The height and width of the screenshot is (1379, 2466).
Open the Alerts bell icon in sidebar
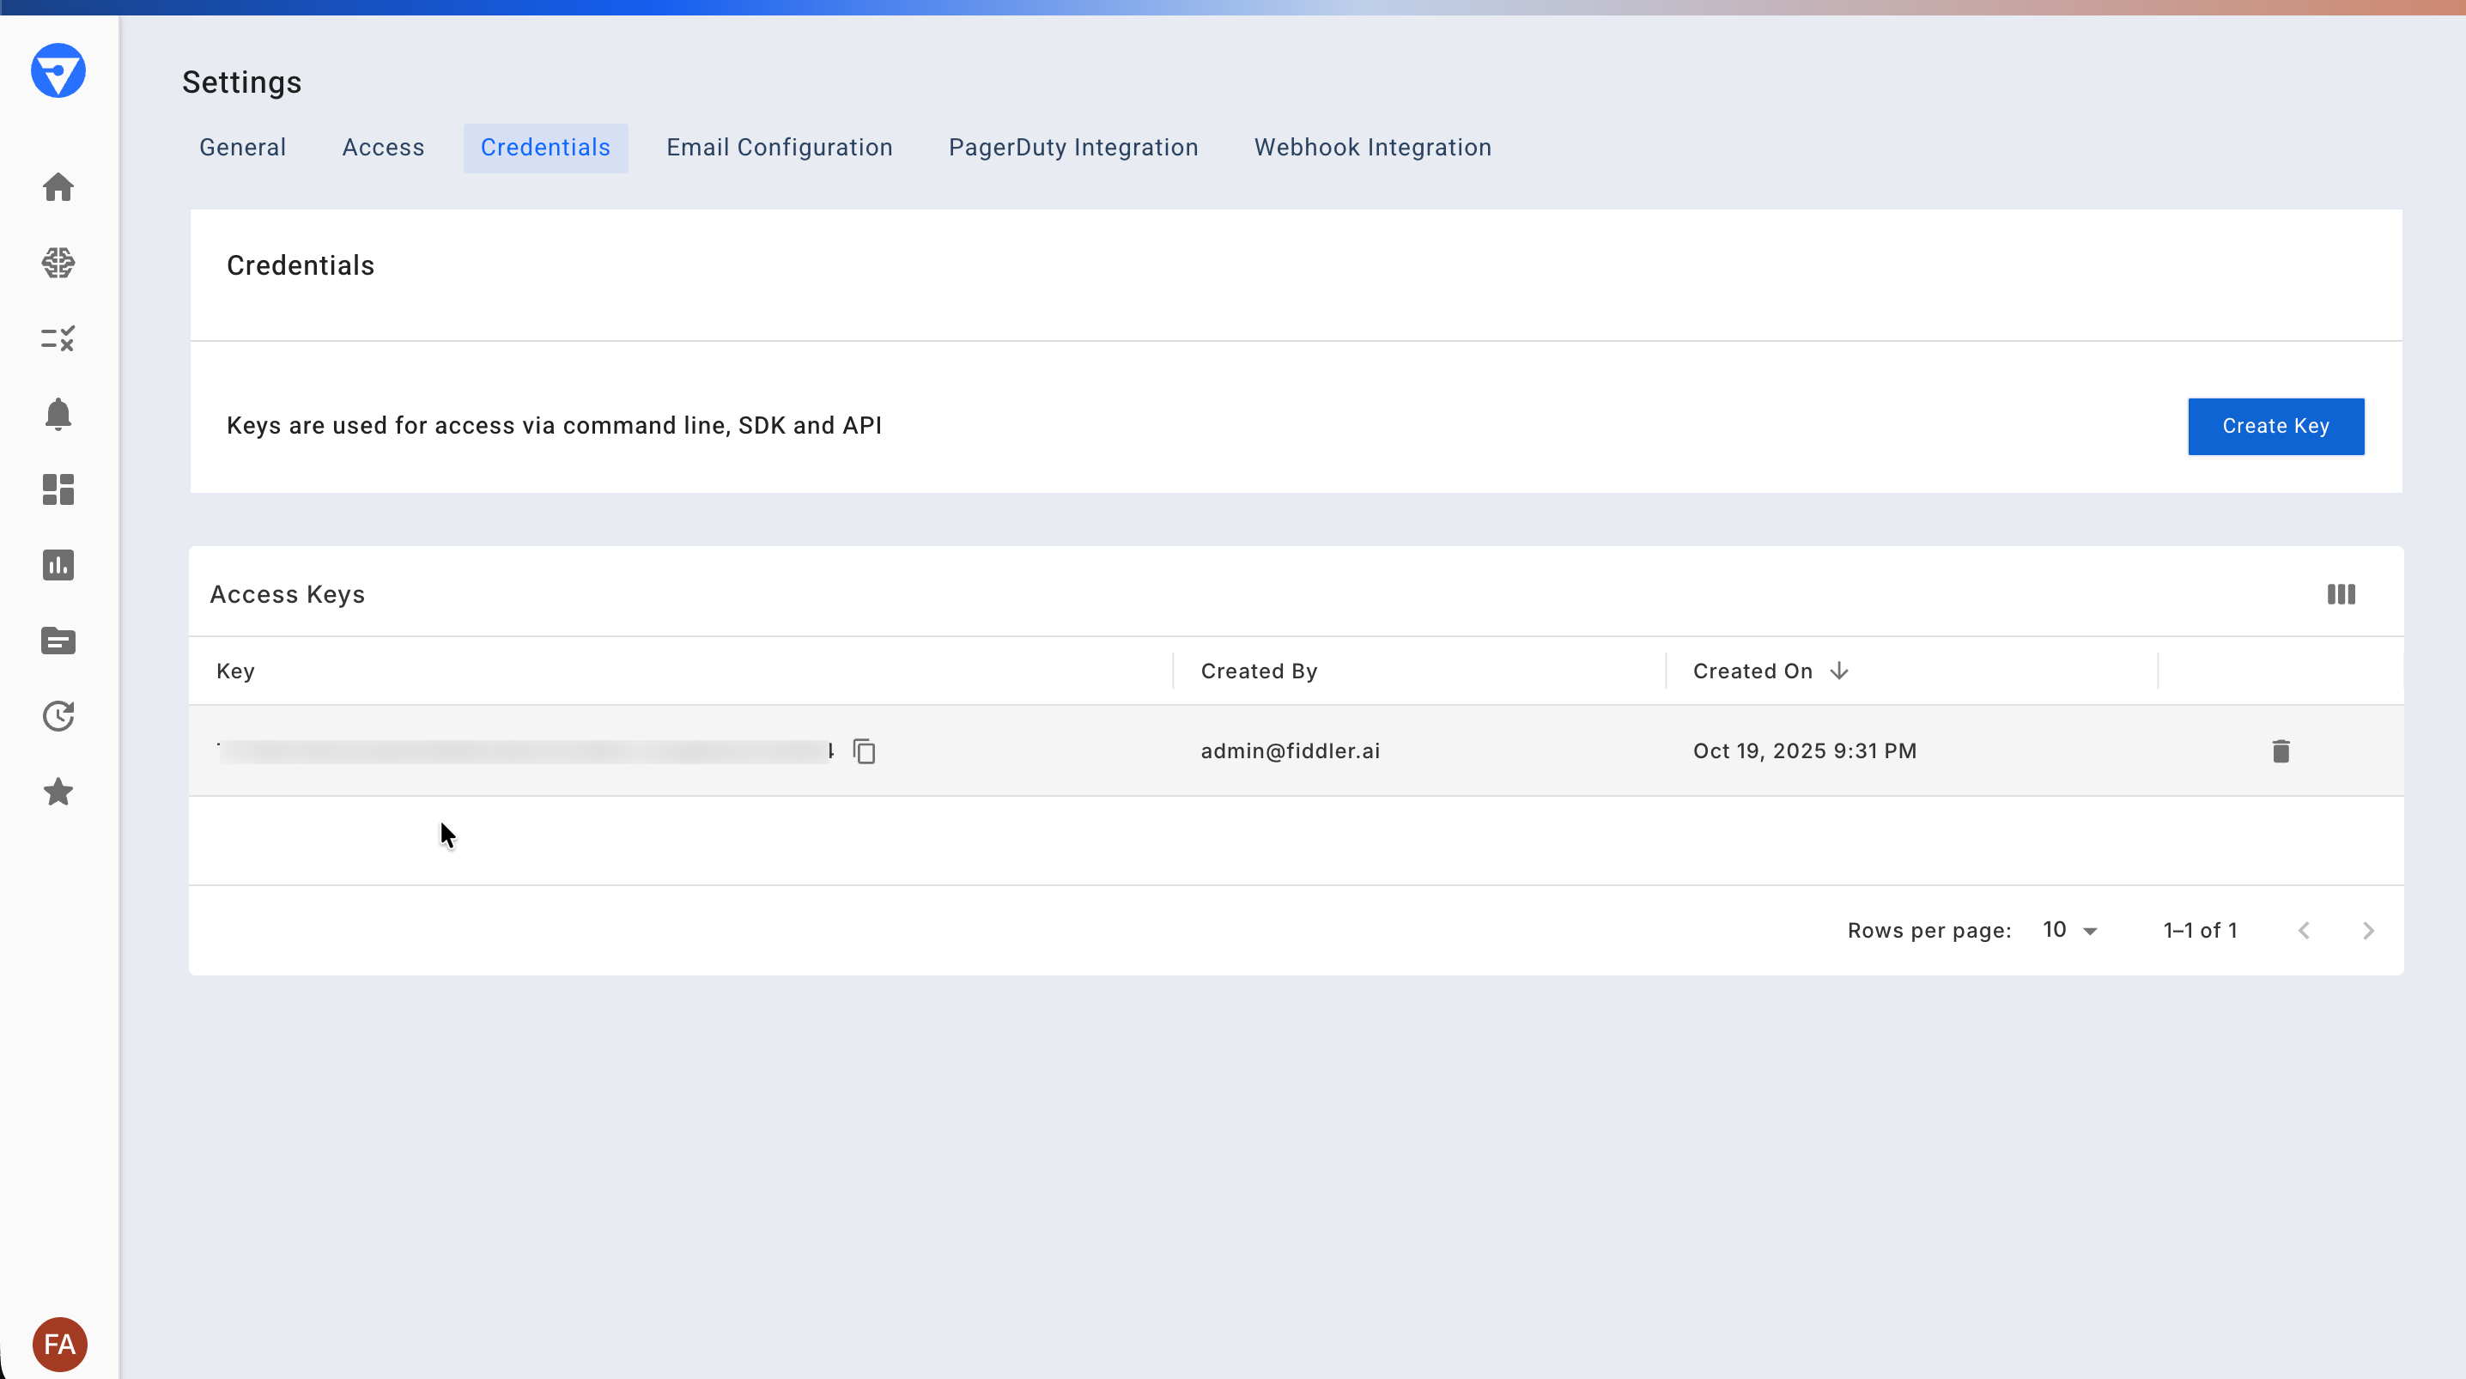tap(58, 414)
